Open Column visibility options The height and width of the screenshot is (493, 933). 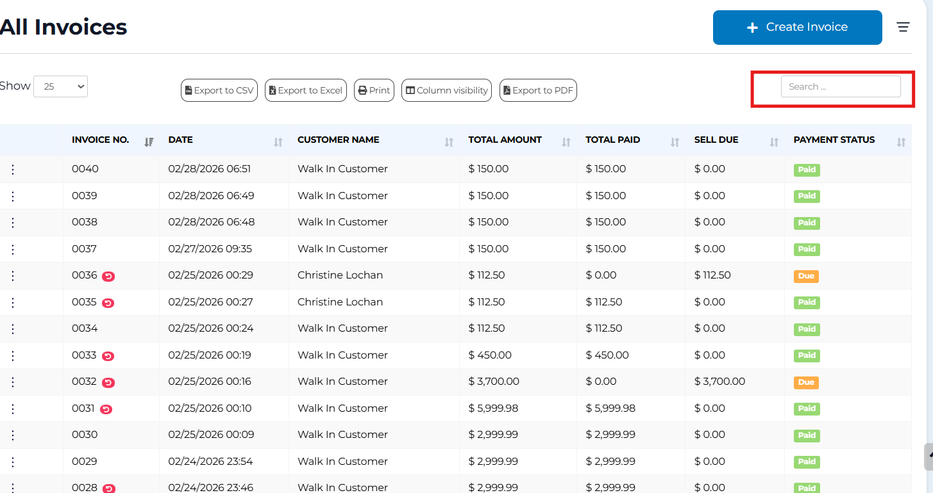(x=446, y=90)
